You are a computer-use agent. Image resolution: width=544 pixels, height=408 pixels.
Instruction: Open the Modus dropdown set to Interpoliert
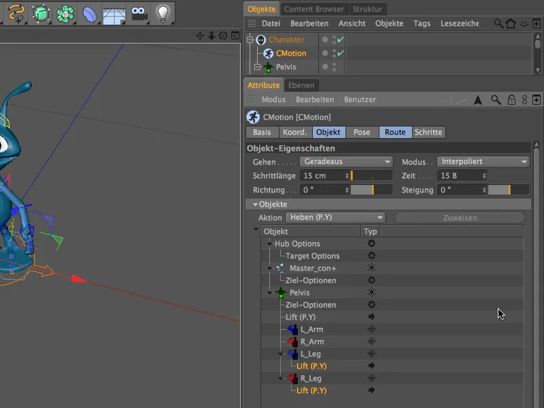(x=483, y=162)
